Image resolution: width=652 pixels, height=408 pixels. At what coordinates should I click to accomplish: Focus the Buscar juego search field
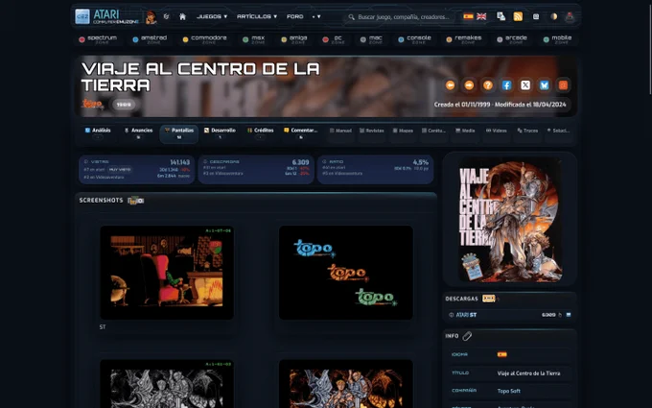tap(404, 17)
